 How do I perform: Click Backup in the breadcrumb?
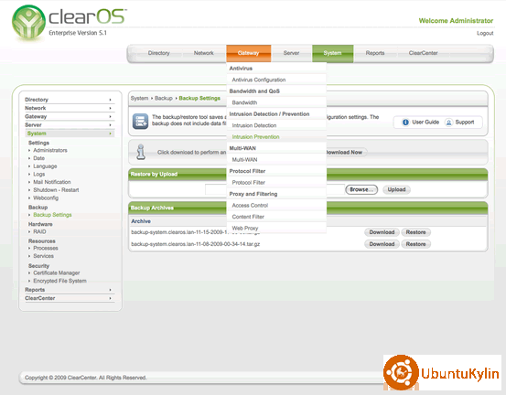click(164, 98)
